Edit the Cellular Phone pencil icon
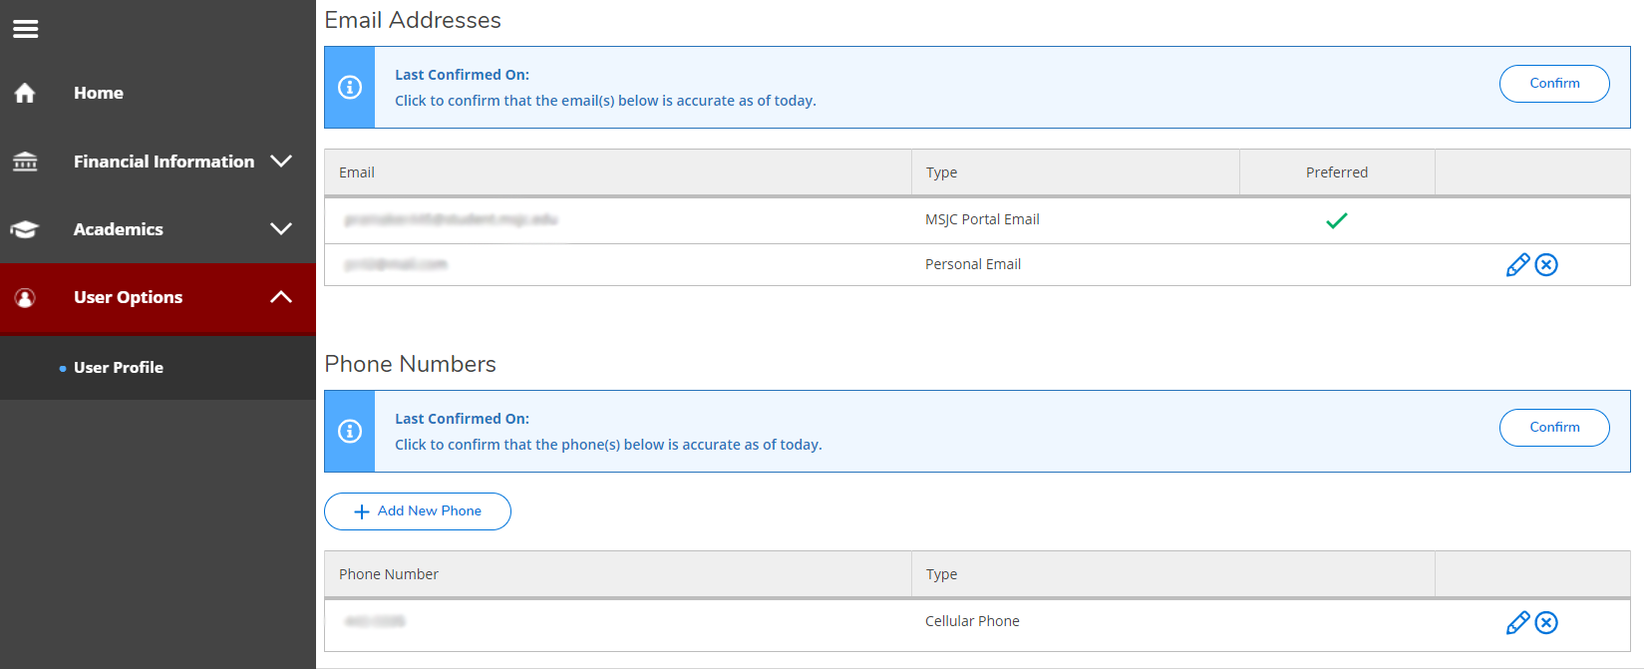The image size is (1648, 669). (x=1517, y=622)
